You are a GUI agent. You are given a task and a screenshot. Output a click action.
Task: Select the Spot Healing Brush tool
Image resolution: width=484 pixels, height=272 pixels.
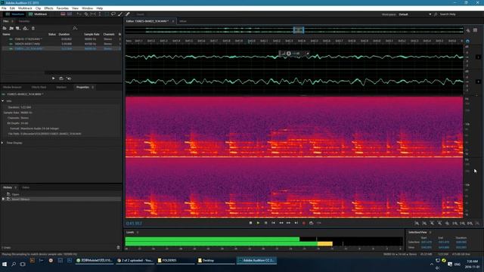pyautogui.click(x=128, y=14)
